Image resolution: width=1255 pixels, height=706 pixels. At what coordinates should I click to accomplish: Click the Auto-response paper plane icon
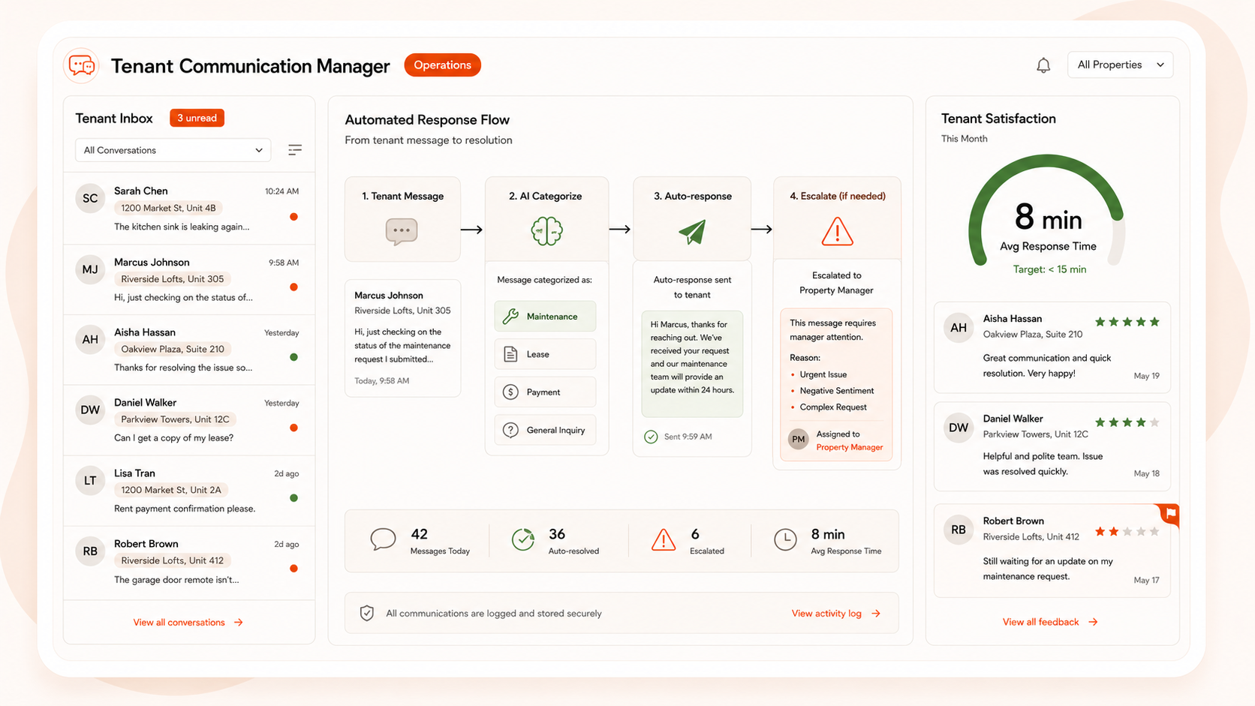pyautogui.click(x=692, y=232)
